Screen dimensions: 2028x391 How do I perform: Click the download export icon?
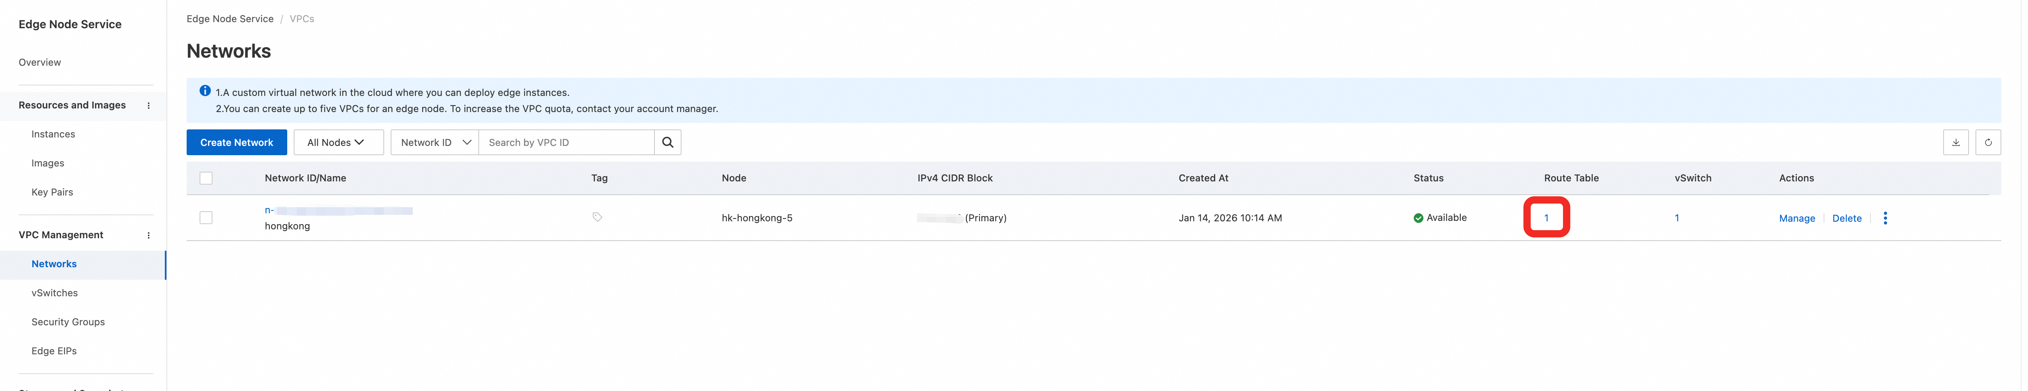click(x=1956, y=142)
